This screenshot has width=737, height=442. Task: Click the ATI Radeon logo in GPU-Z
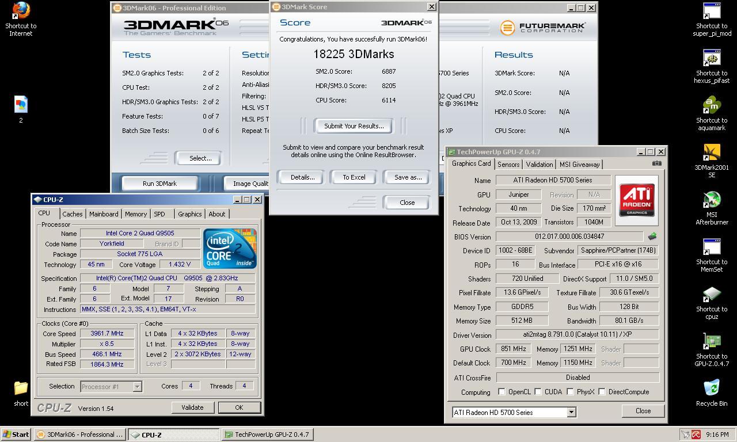click(636, 200)
